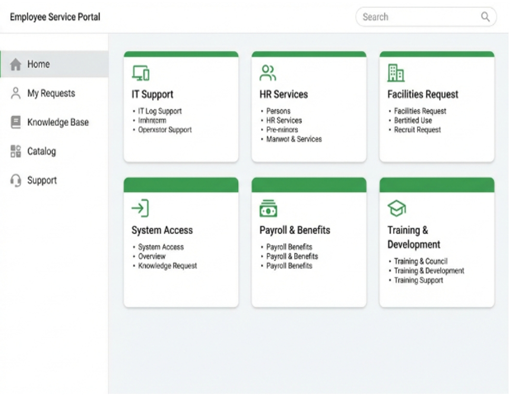Click the Knowledge Base book icon
Viewport: 517px width, 395px height.
[16, 122]
